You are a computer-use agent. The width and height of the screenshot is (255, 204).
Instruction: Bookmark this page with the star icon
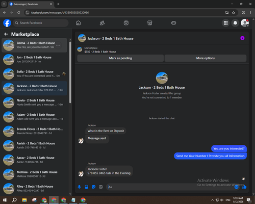pyautogui.click(x=234, y=13)
